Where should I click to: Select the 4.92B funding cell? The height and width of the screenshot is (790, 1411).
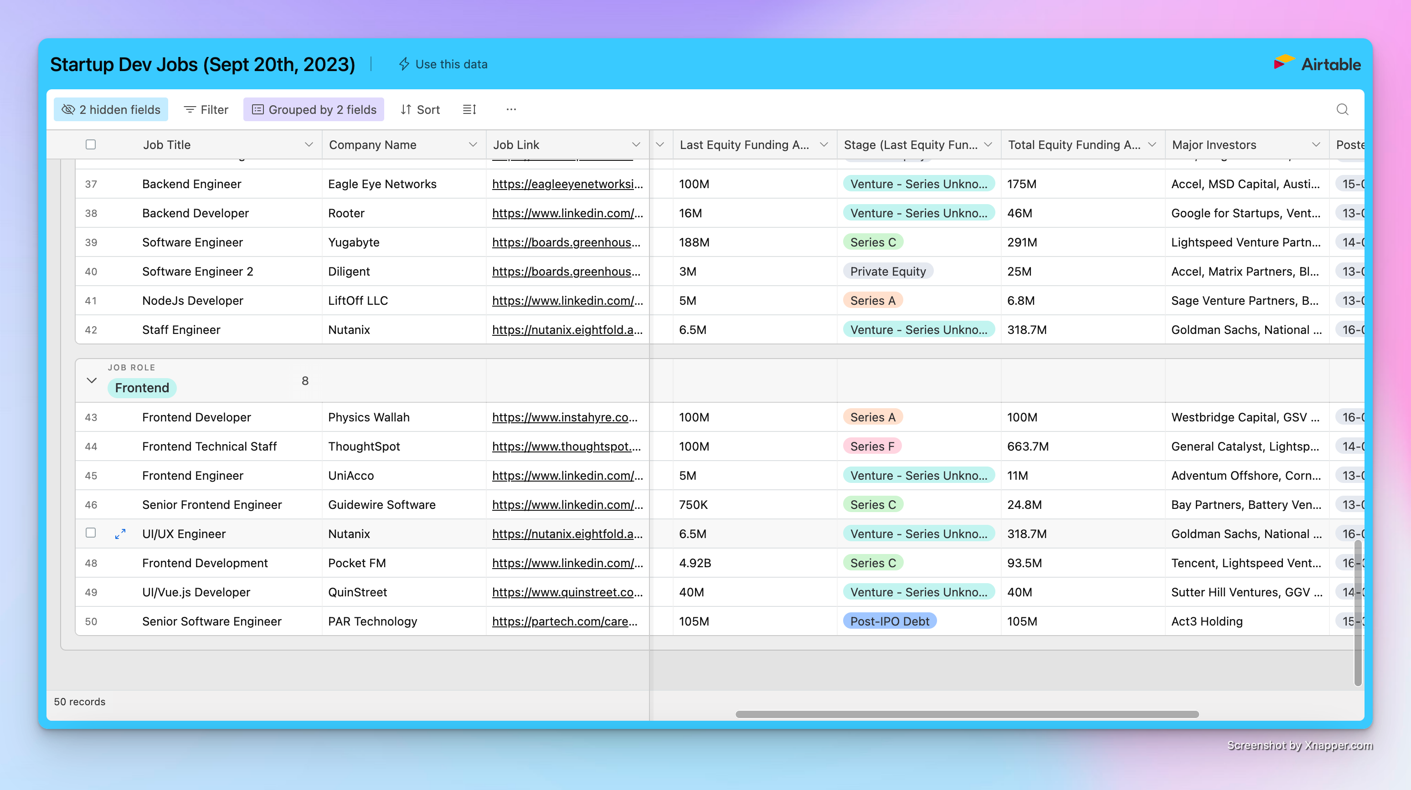pos(755,563)
